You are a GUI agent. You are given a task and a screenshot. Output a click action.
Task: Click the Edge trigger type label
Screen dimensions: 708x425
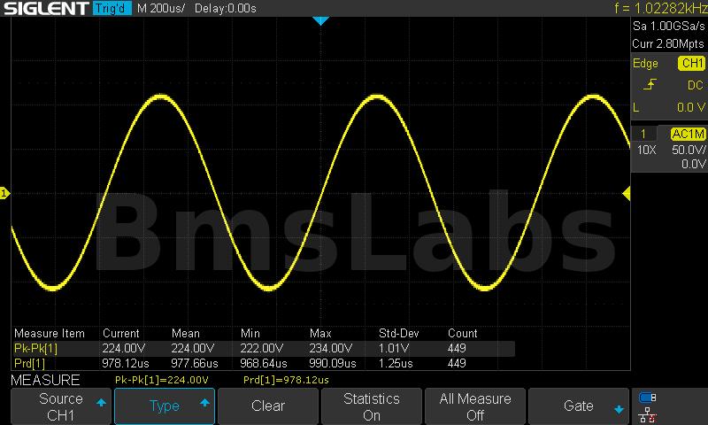[645, 63]
